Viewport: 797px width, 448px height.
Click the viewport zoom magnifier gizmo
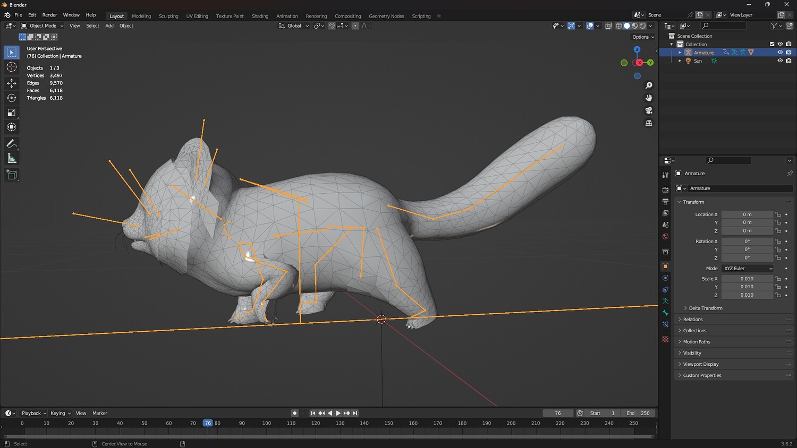pyautogui.click(x=649, y=85)
